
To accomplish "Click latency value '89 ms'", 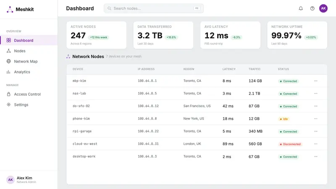I will [228, 144].
